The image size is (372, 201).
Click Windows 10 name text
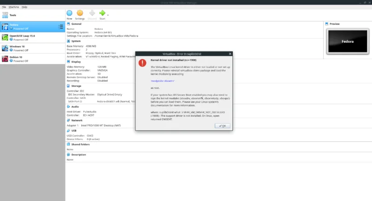(17, 47)
